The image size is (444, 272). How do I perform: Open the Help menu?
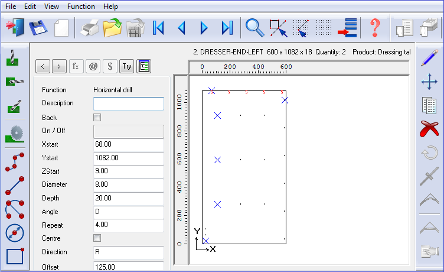click(x=110, y=7)
